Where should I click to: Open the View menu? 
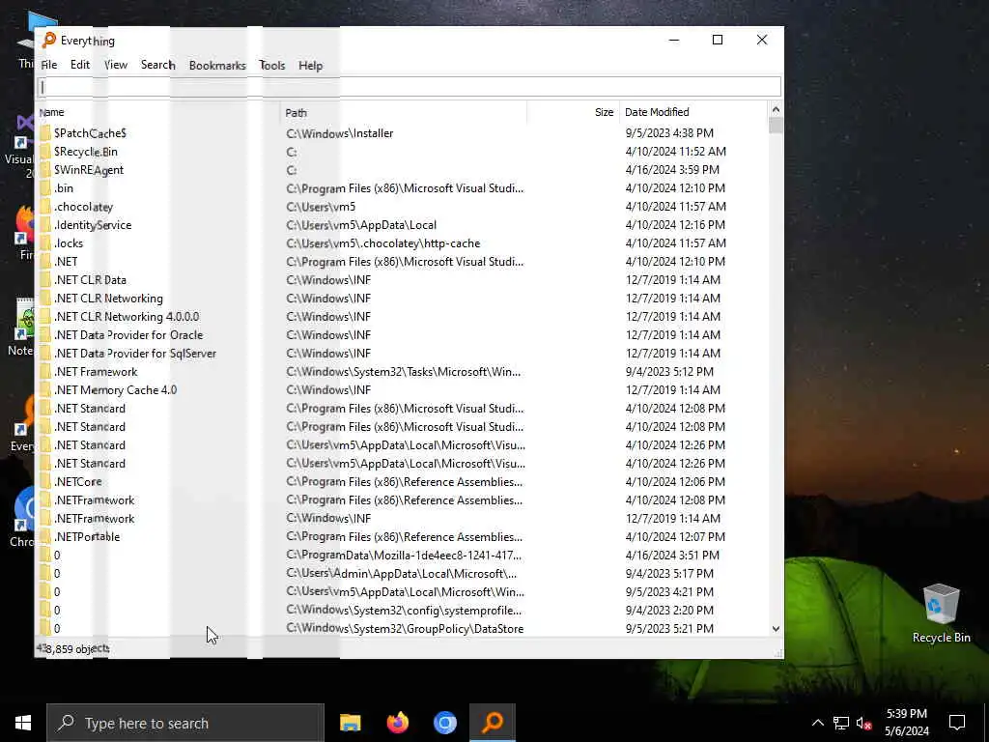coord(116,65)
